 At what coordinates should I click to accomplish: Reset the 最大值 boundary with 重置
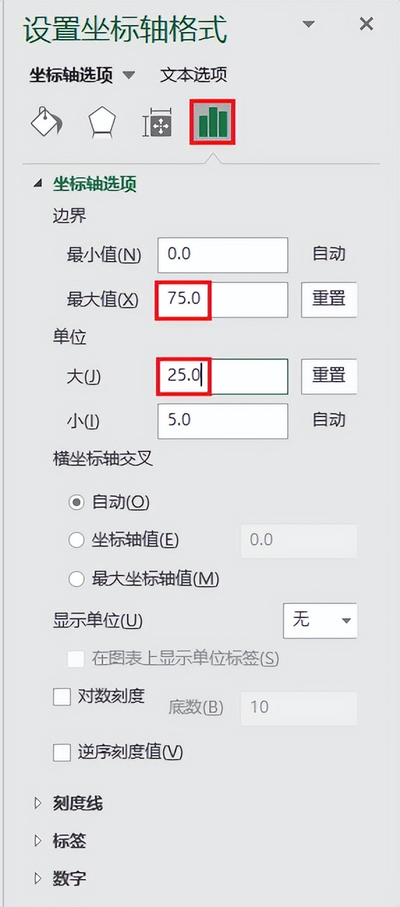(329, 299)
